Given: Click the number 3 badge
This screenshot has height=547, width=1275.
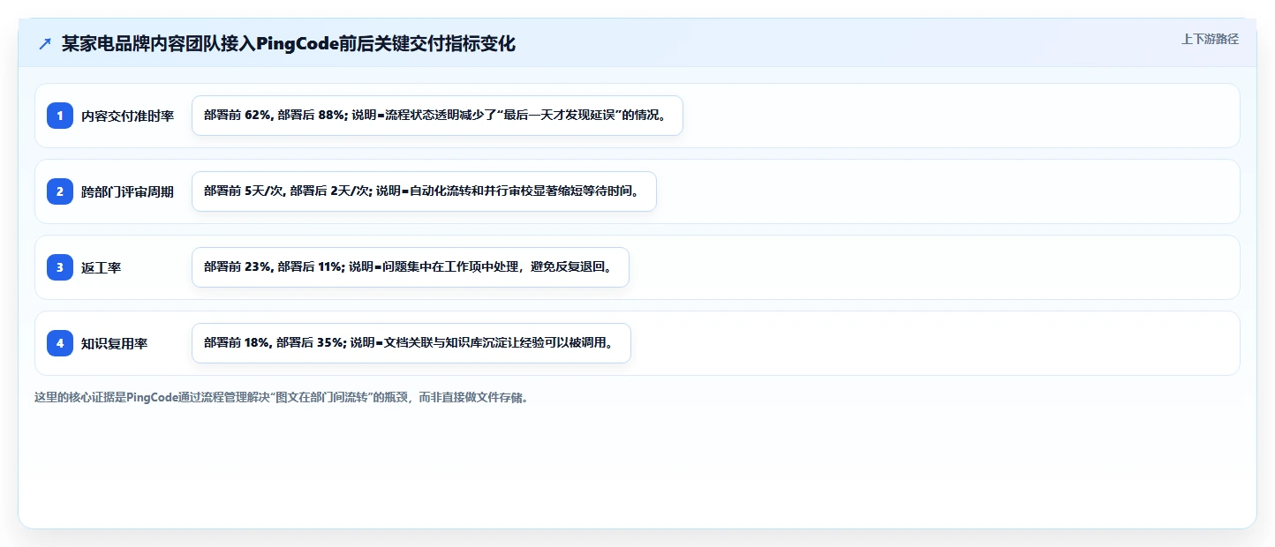Looking at the screenshot, I should (60, 267).
